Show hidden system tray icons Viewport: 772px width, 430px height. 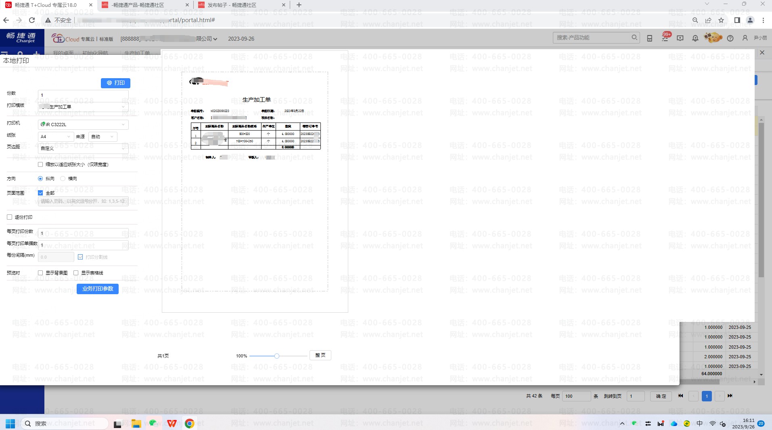(622, 424)
